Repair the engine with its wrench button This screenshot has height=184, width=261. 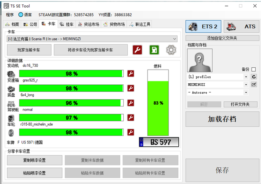(130, 74)
